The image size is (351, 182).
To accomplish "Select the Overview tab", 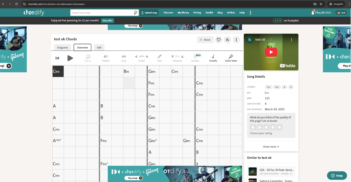I will click(82, 47).
